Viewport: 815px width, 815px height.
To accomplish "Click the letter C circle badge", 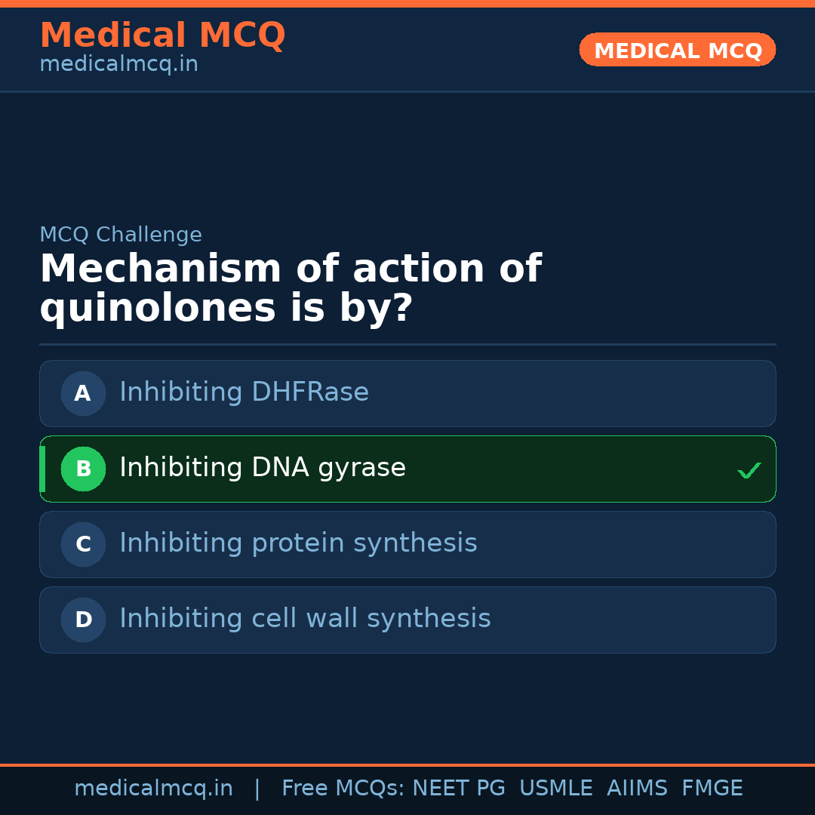I will (83, 544).
